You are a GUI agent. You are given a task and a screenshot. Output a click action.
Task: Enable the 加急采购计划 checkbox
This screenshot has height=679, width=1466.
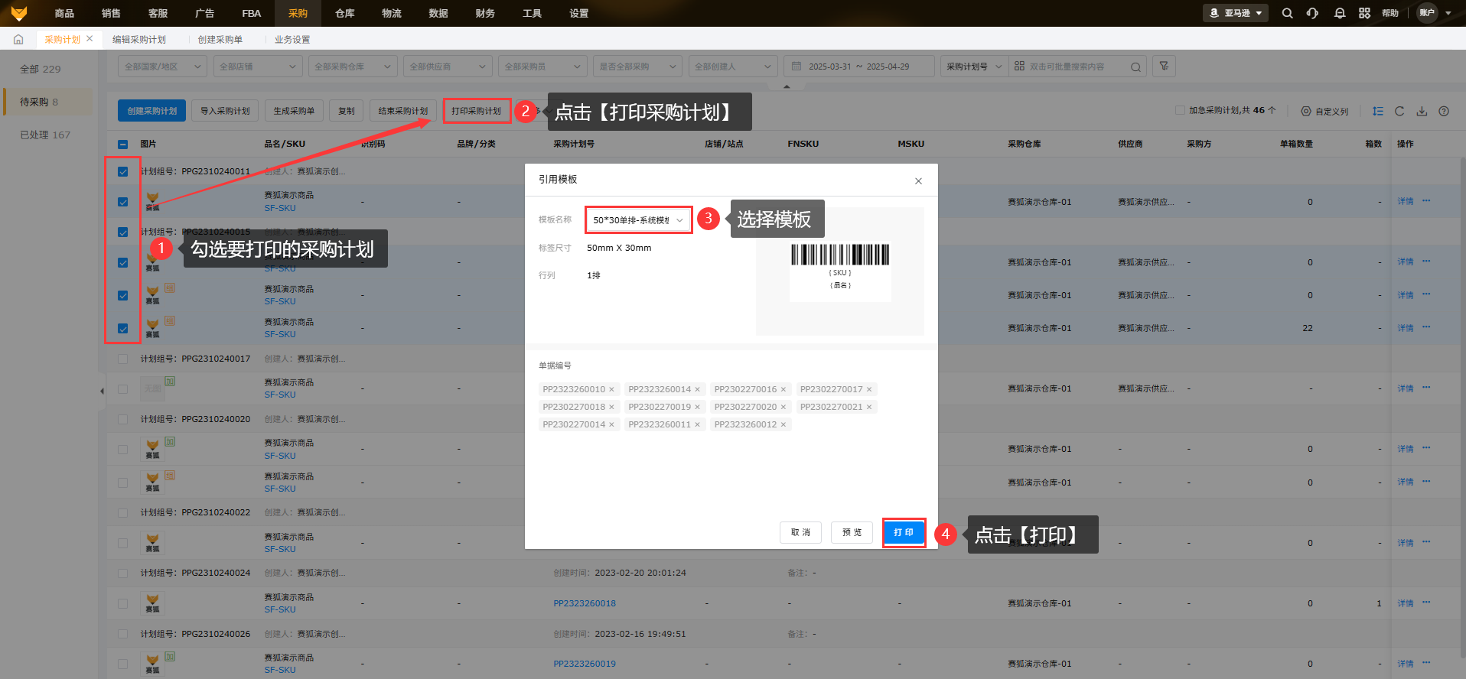pyautogui.click(x=1180, y=110)
